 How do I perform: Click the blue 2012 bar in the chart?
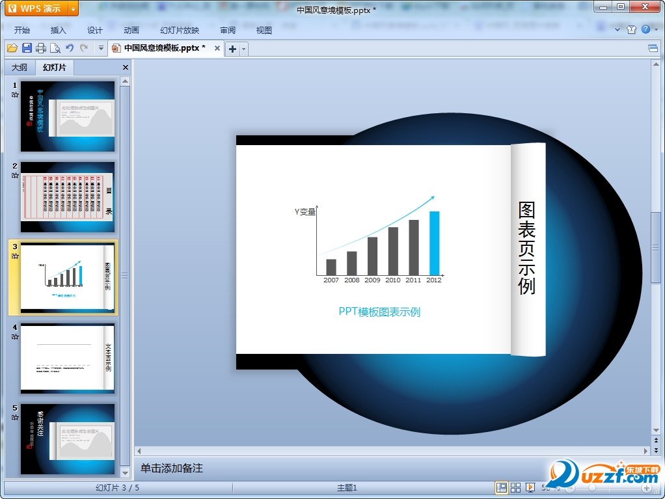tap(434, 243)
